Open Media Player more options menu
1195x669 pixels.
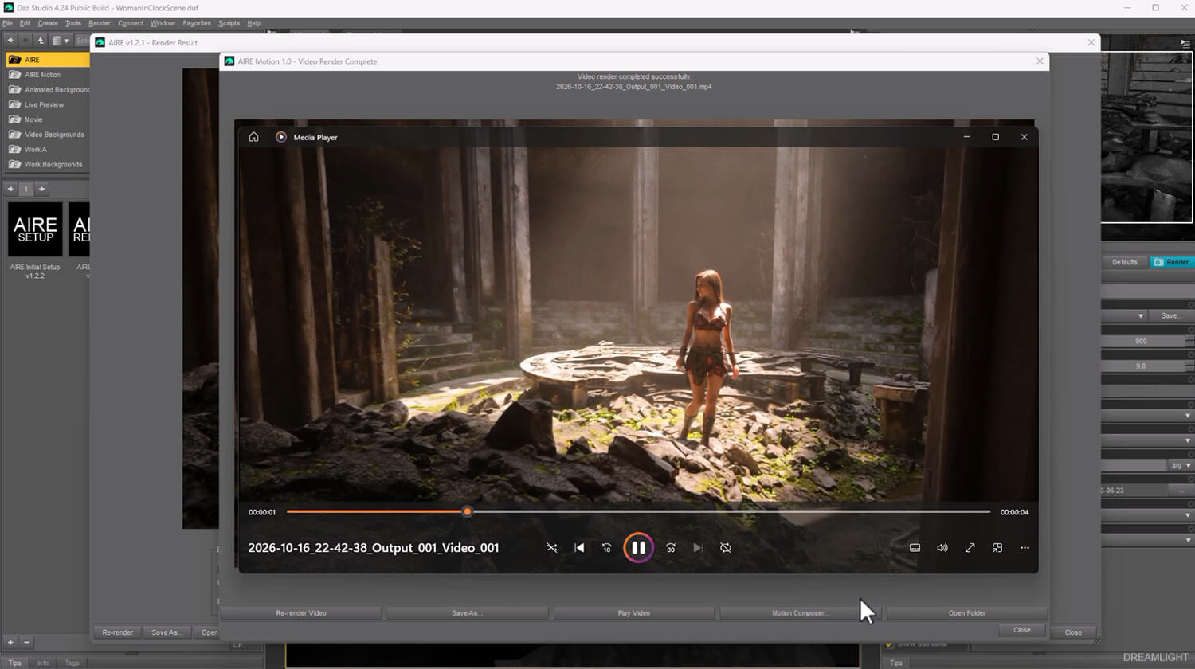point(1025,548)
